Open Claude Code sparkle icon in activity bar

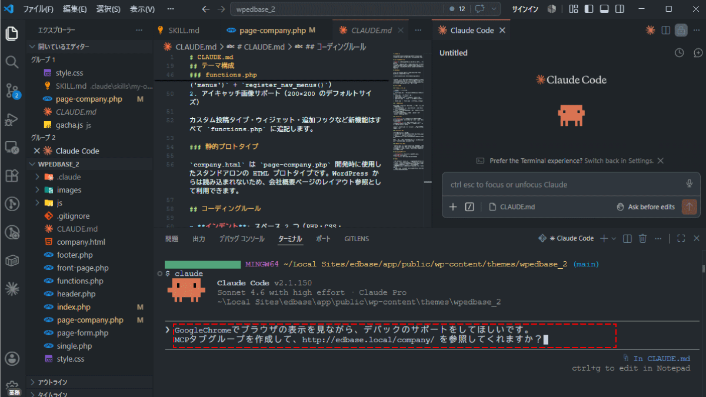(x=12, y=288)
